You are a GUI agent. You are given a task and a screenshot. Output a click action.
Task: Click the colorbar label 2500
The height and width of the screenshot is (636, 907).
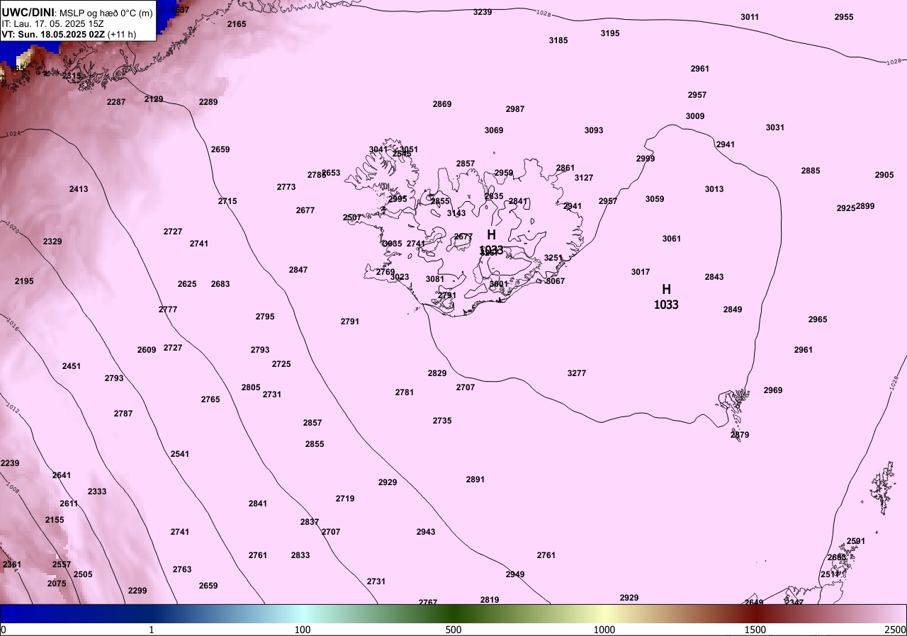click(x=896, y=630)
